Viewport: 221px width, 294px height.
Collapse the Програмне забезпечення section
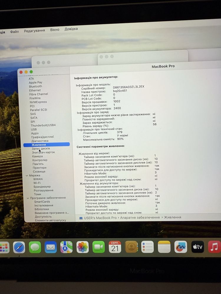[28, 198]
